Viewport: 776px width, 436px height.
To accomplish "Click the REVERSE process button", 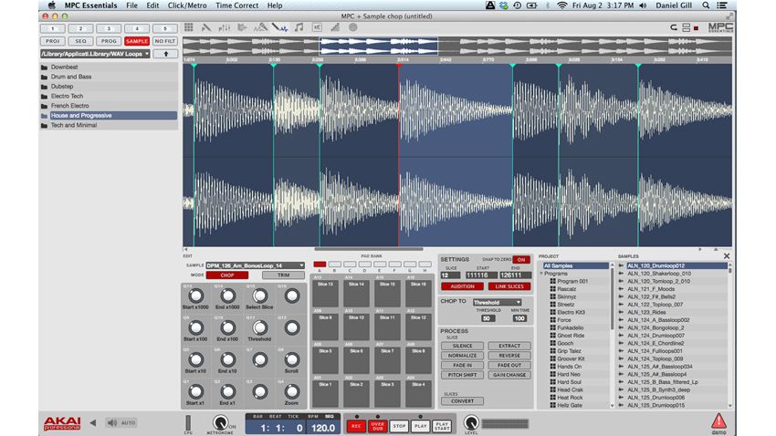I will [x=509, y=356].
